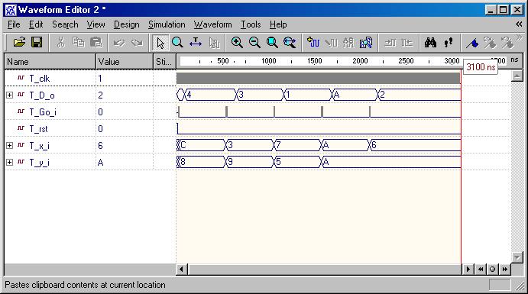Click the T_x_i value cell showing 6

pos(125,145)
